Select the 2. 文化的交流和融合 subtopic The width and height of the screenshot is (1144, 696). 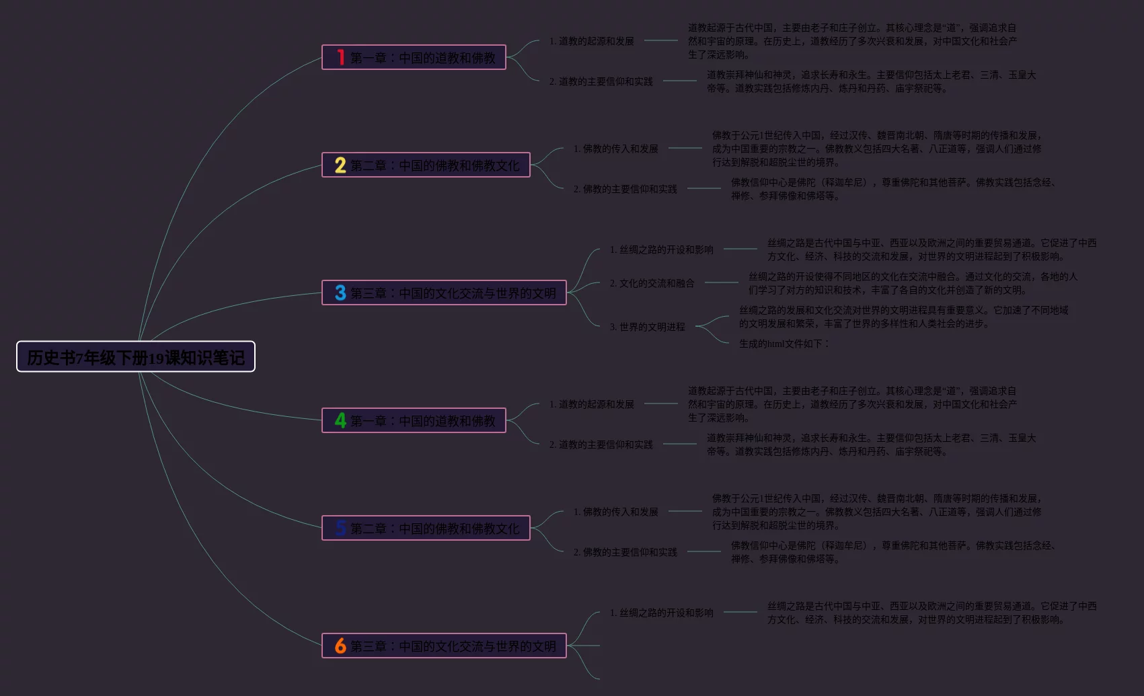pos(652,283)
